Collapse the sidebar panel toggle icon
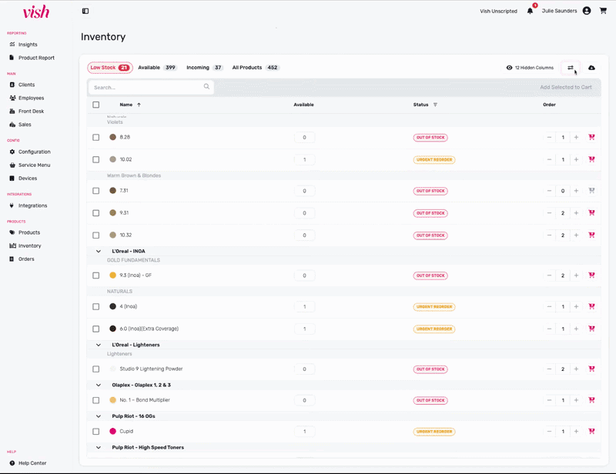This screenshot has height=474, width=616. click(85, 11)
